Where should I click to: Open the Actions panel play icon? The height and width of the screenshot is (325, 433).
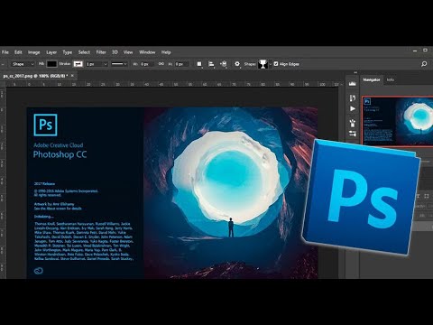pos(353,108)
